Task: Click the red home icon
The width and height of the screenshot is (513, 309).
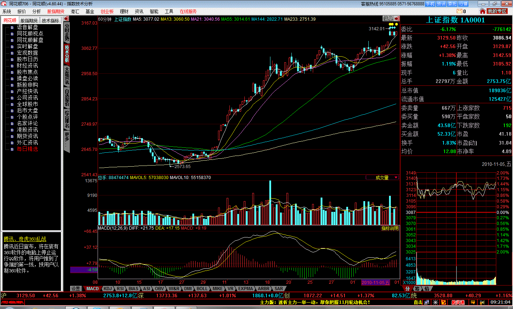Action: click(x=483, y=11)
